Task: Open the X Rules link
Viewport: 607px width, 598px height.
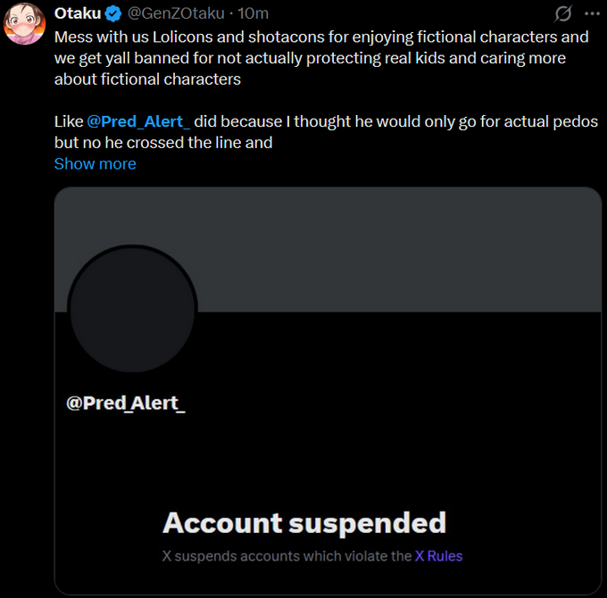Action: tap(438, 555)
